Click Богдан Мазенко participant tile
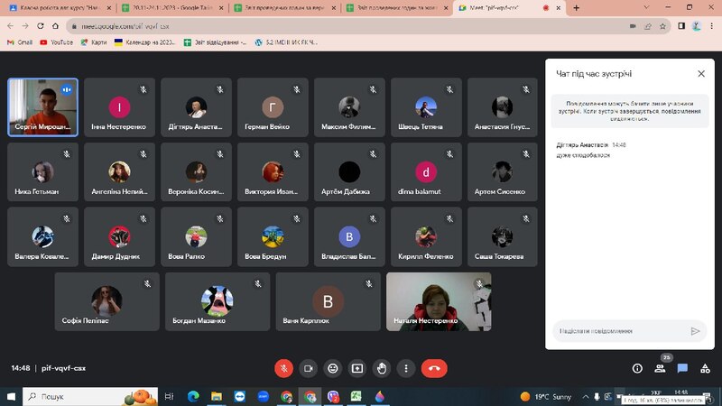 [x=218, y=301]
